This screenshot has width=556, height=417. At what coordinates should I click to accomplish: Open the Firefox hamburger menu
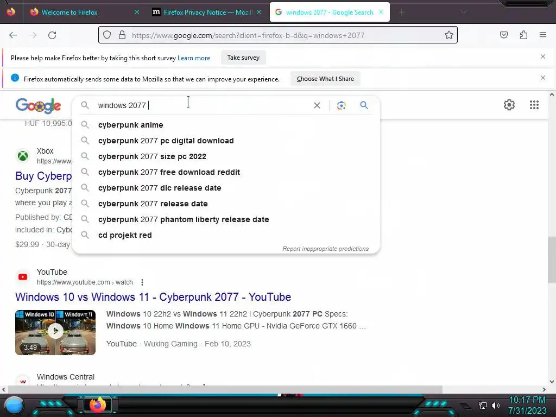[543, 35]
